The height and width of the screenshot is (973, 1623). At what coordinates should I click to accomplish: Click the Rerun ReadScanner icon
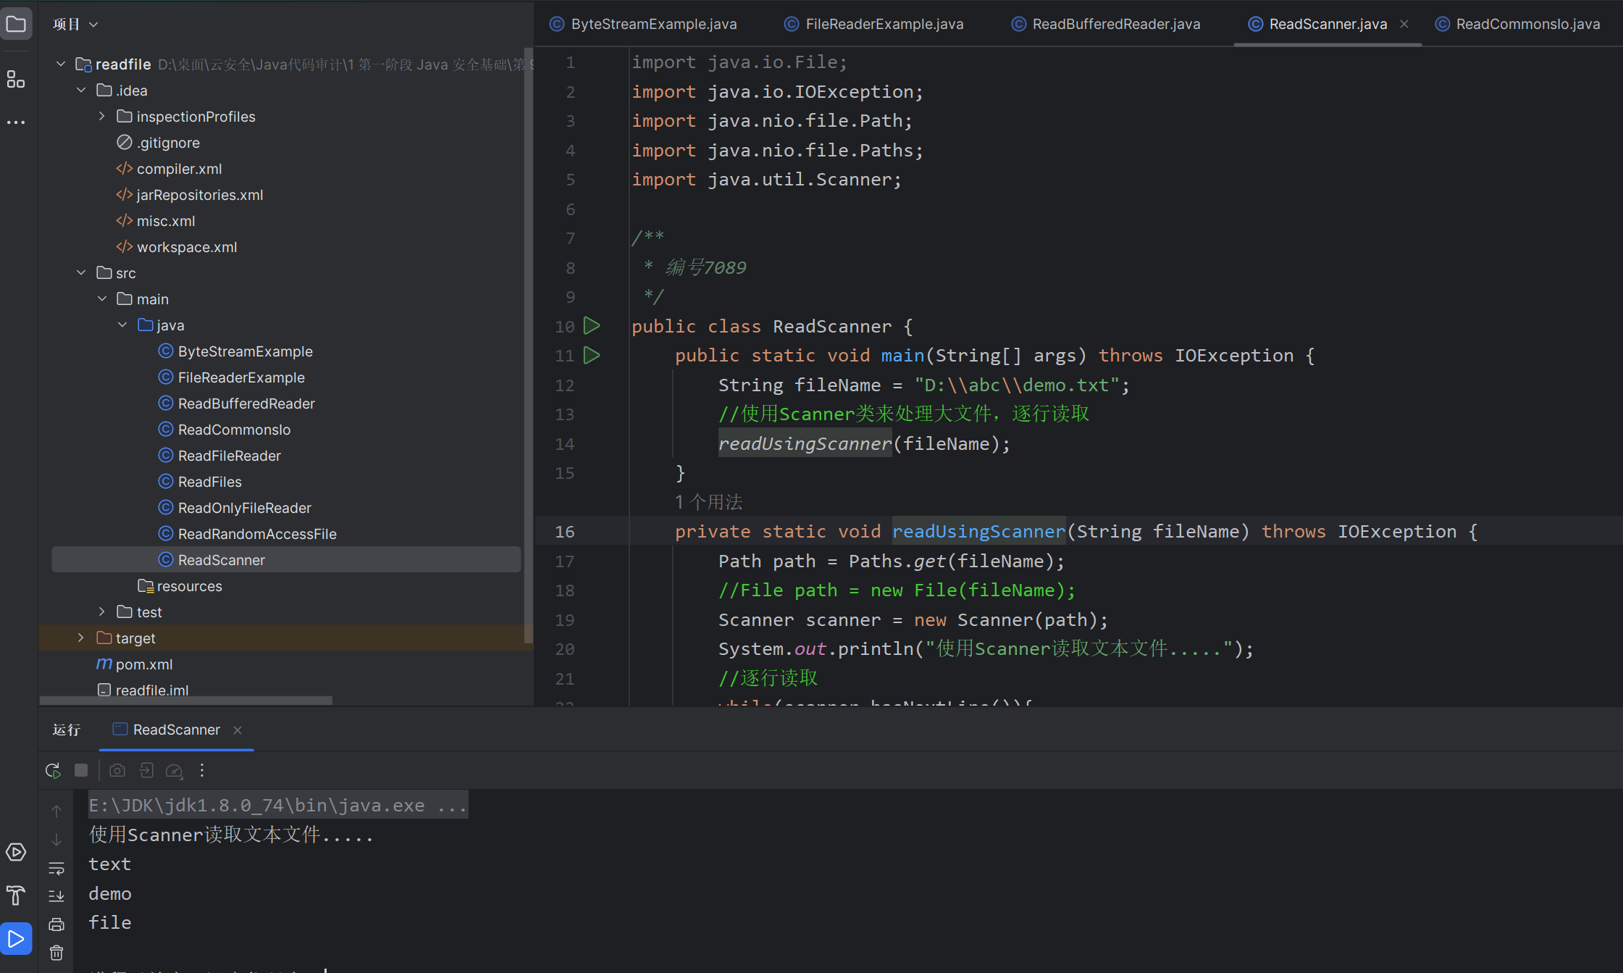tap(53, 771)
